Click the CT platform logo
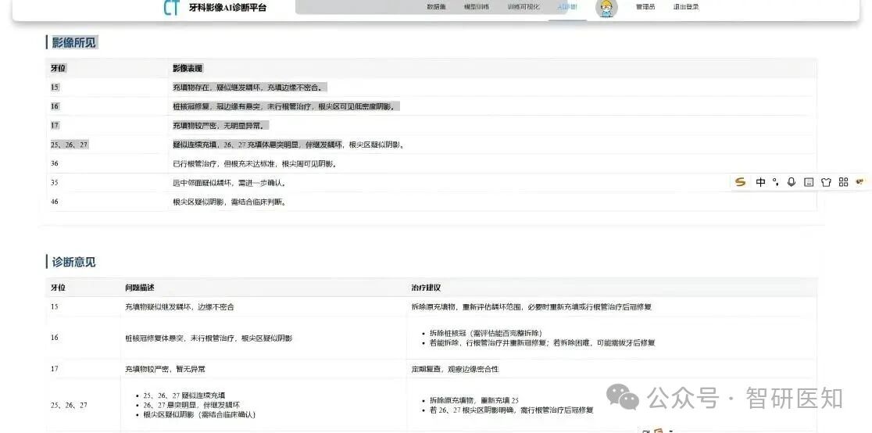This screenshot has height=433, width=872. [x=171, y=8]
